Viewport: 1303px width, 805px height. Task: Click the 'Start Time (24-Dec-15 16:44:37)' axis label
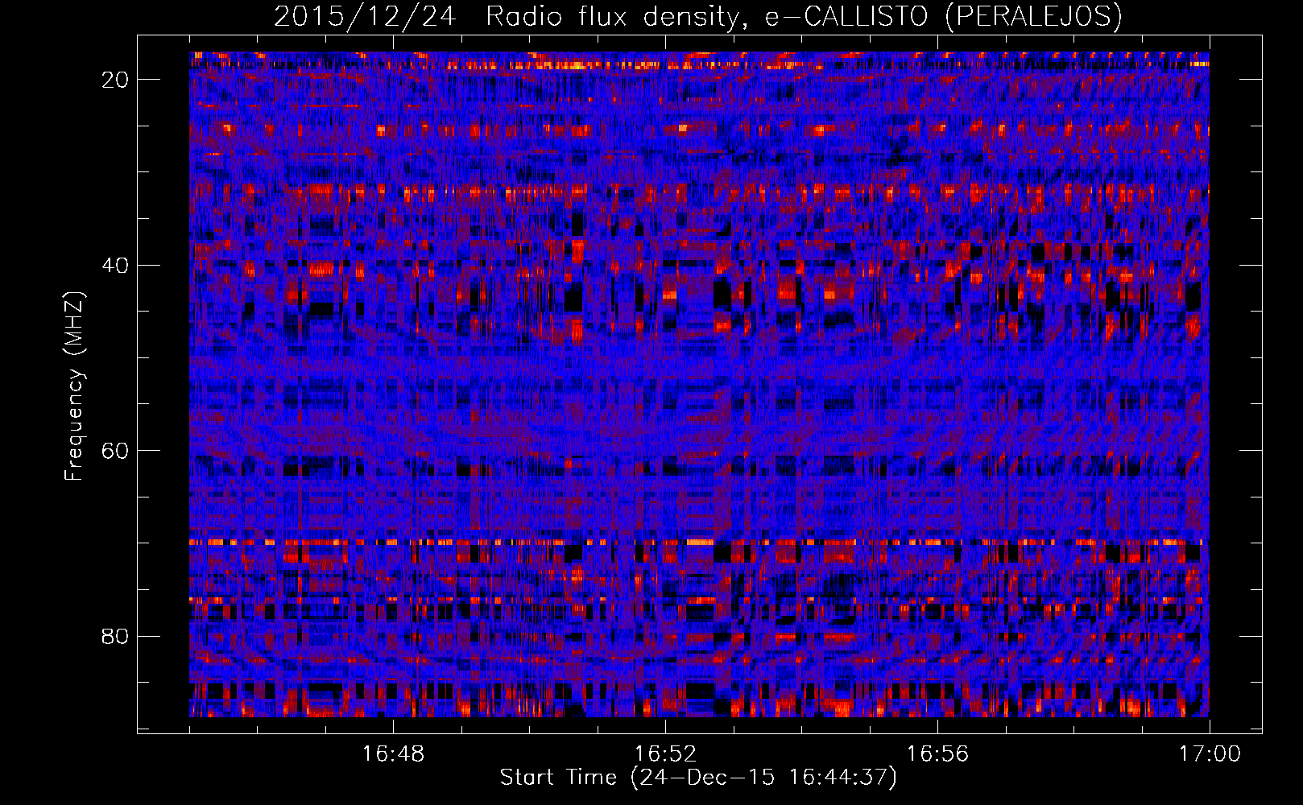tap(698, 778)
